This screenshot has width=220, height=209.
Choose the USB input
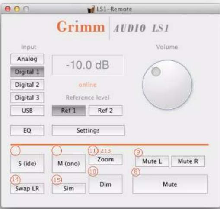click(27, 111)
